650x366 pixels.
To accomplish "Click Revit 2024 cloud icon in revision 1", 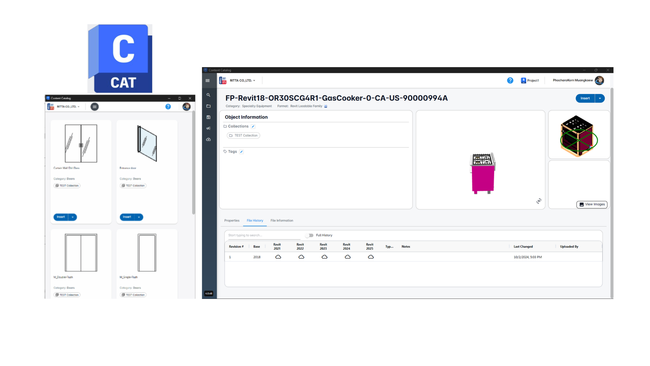I will pos(348,257).
